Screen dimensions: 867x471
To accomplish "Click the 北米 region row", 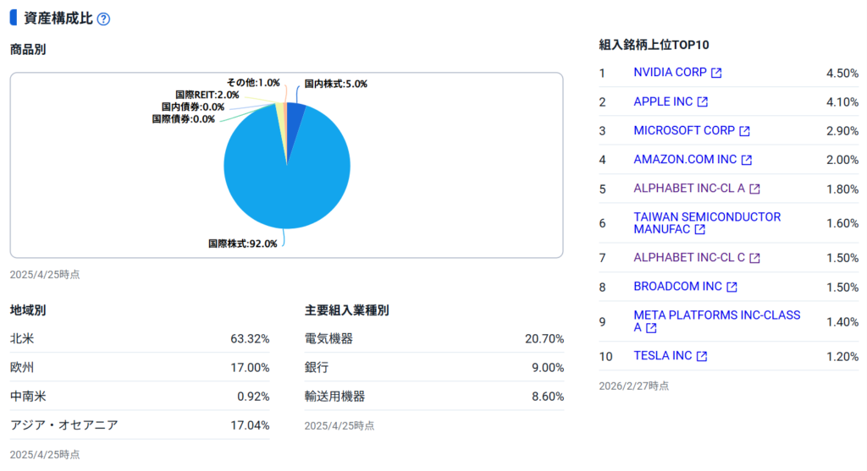I will (x=140, y=339).
